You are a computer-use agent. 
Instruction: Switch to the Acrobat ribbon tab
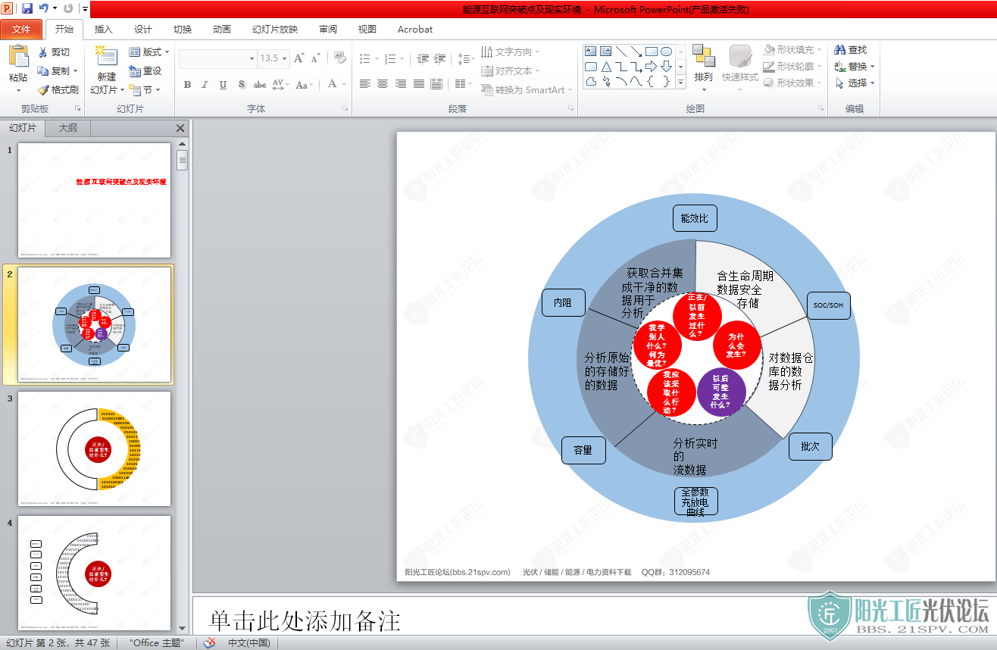[415, 30]
